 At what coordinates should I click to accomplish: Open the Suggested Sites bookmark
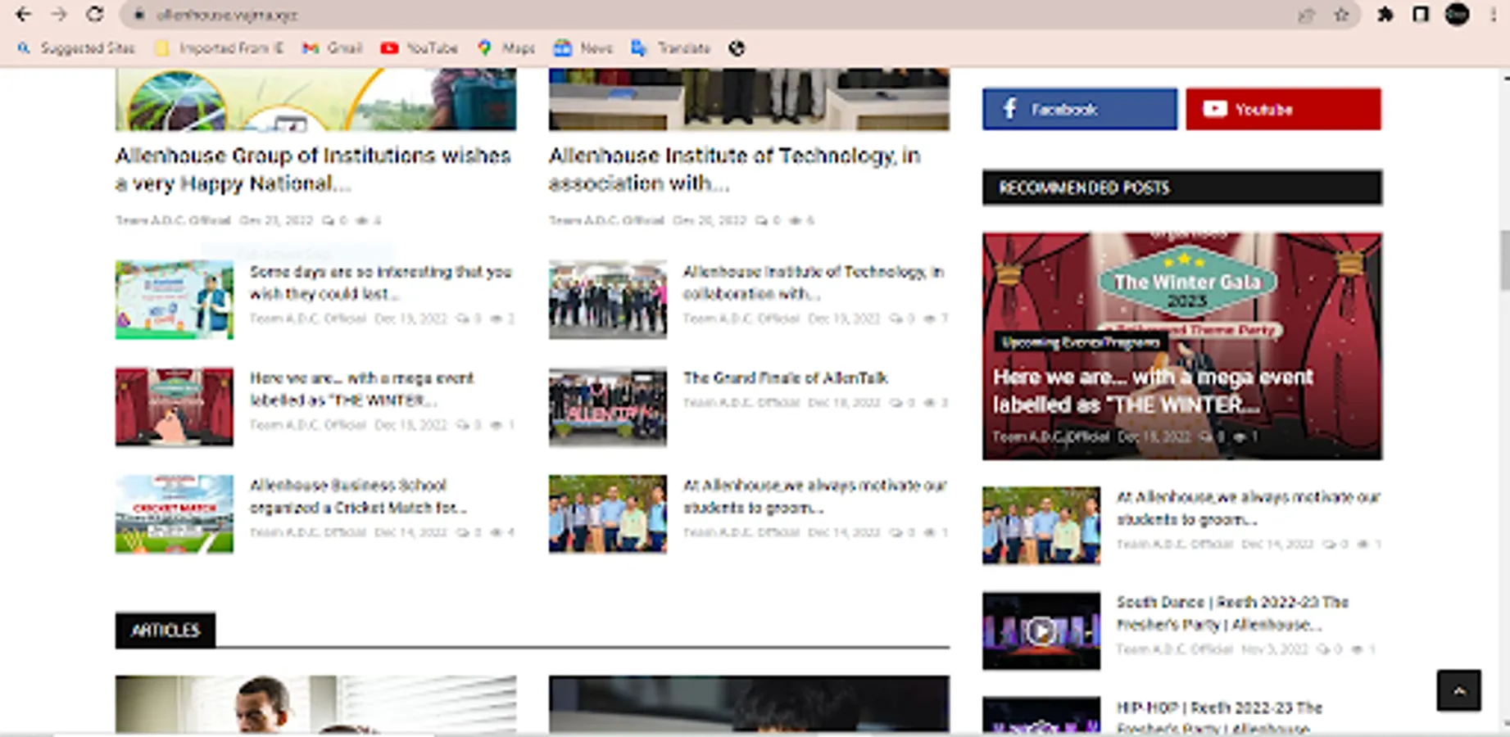(x=76, y=48)
